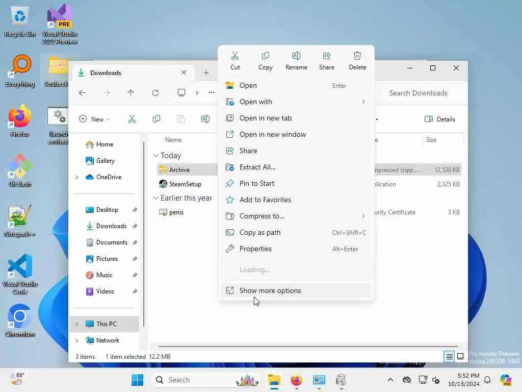Viewport: 522px width, 392px height.
Task: Expand the OneDrive tree node
Action: tap(76, 177)
